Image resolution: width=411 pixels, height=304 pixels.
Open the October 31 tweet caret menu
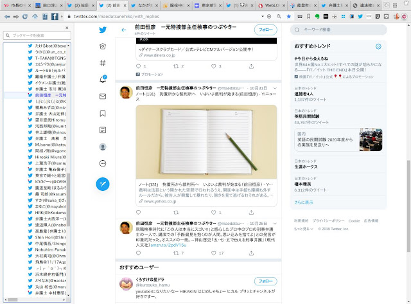pos(275,88)
